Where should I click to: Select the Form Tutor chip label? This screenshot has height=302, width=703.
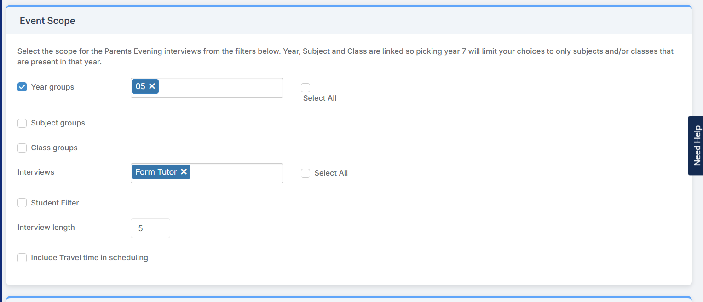point(156,172)
